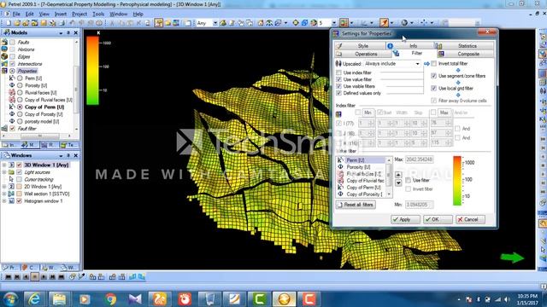The width and height of the screenshot is (547, 307).
Task: Toggle the Use visible filters checkbox
Action: tap(338, 86)
